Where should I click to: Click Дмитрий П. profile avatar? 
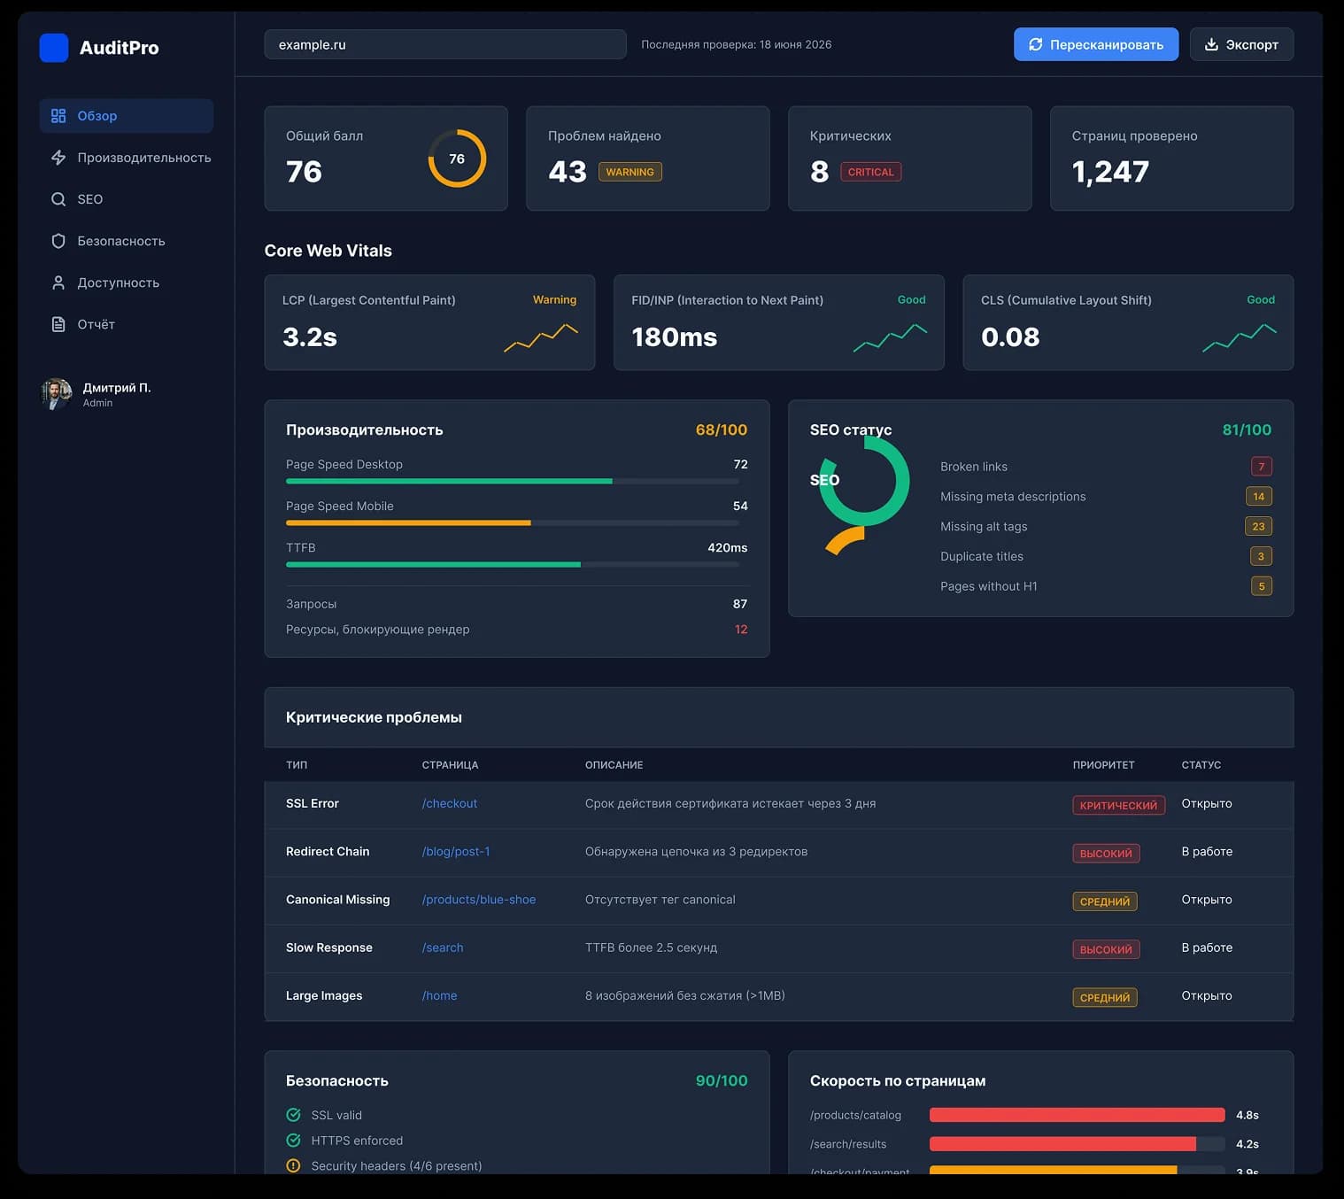[57, 394]
